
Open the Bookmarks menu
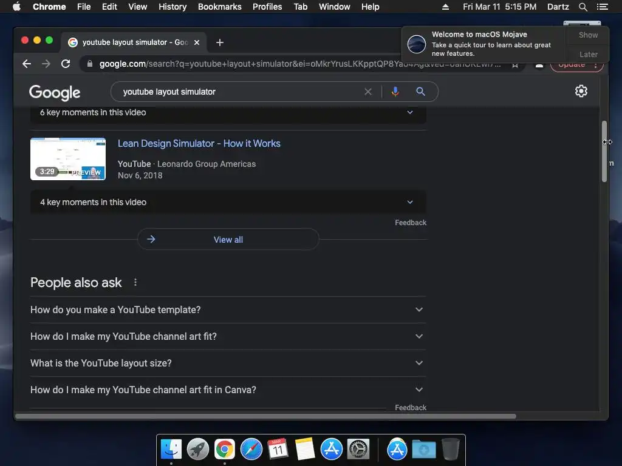(220, 7)
